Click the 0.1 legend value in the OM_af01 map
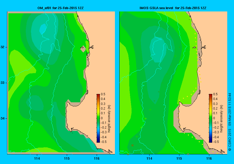Image resolution: width=234 pixels, height=164 pixels. pyautogui.click(x=103, y=113)
